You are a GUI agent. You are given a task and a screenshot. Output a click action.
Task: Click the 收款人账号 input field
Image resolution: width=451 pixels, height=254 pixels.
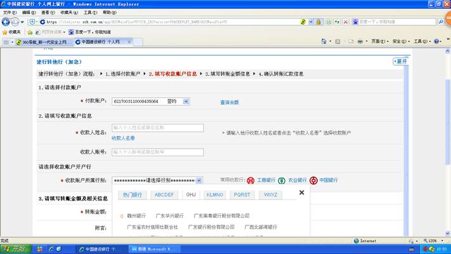(157, 152)
